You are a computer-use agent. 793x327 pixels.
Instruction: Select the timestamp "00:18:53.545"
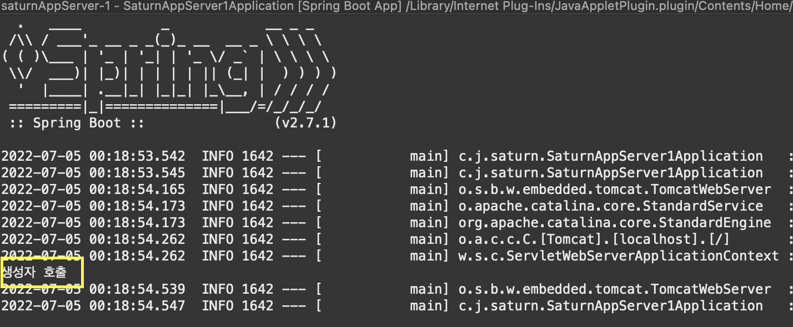137,172
